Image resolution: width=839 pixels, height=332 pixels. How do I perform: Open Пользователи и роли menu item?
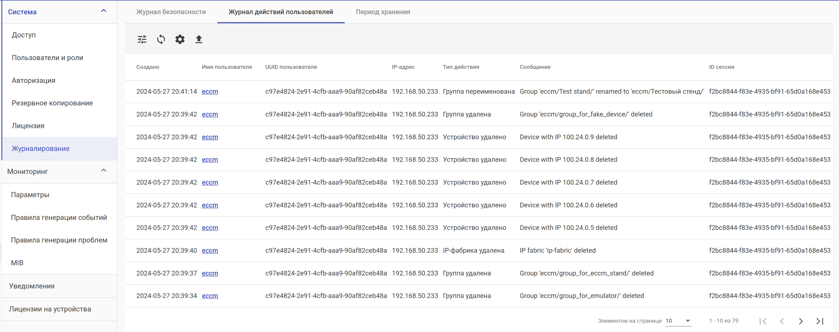(47, 58)
